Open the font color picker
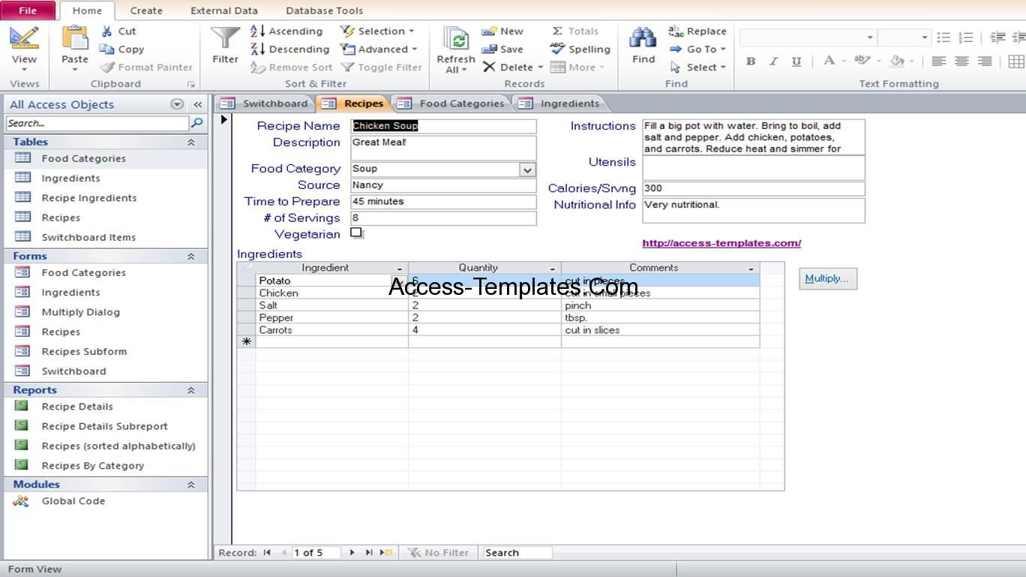 coord(829,62)
